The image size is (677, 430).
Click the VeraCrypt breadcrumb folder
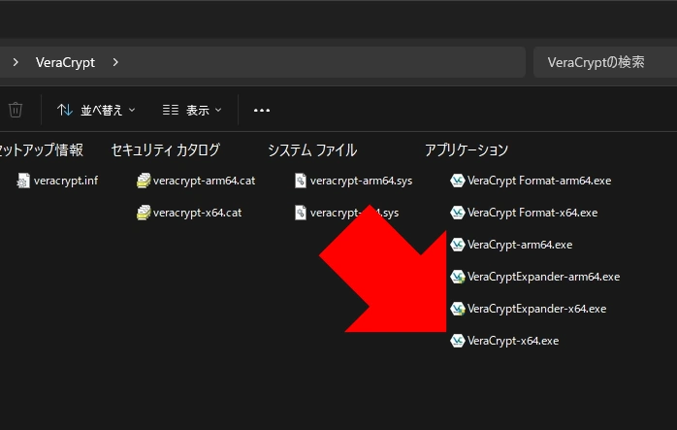pyautogui.click(x=65, y=62)
